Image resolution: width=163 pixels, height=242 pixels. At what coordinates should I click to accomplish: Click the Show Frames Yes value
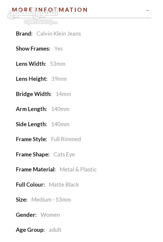[58, 49]
